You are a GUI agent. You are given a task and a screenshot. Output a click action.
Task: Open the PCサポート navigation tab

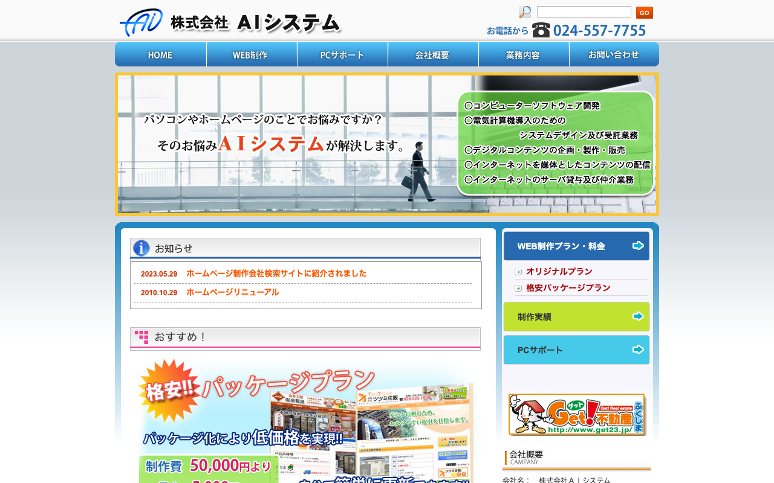coord(342,54)
